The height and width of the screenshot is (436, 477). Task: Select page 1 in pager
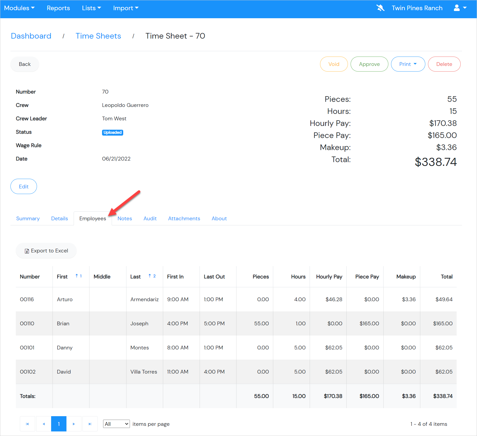click(59, 424)
